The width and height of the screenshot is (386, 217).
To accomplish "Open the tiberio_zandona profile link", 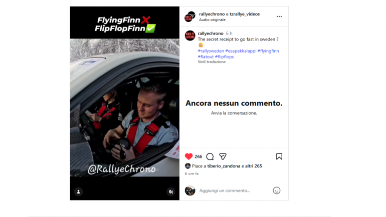I will [x=224, y=166].
